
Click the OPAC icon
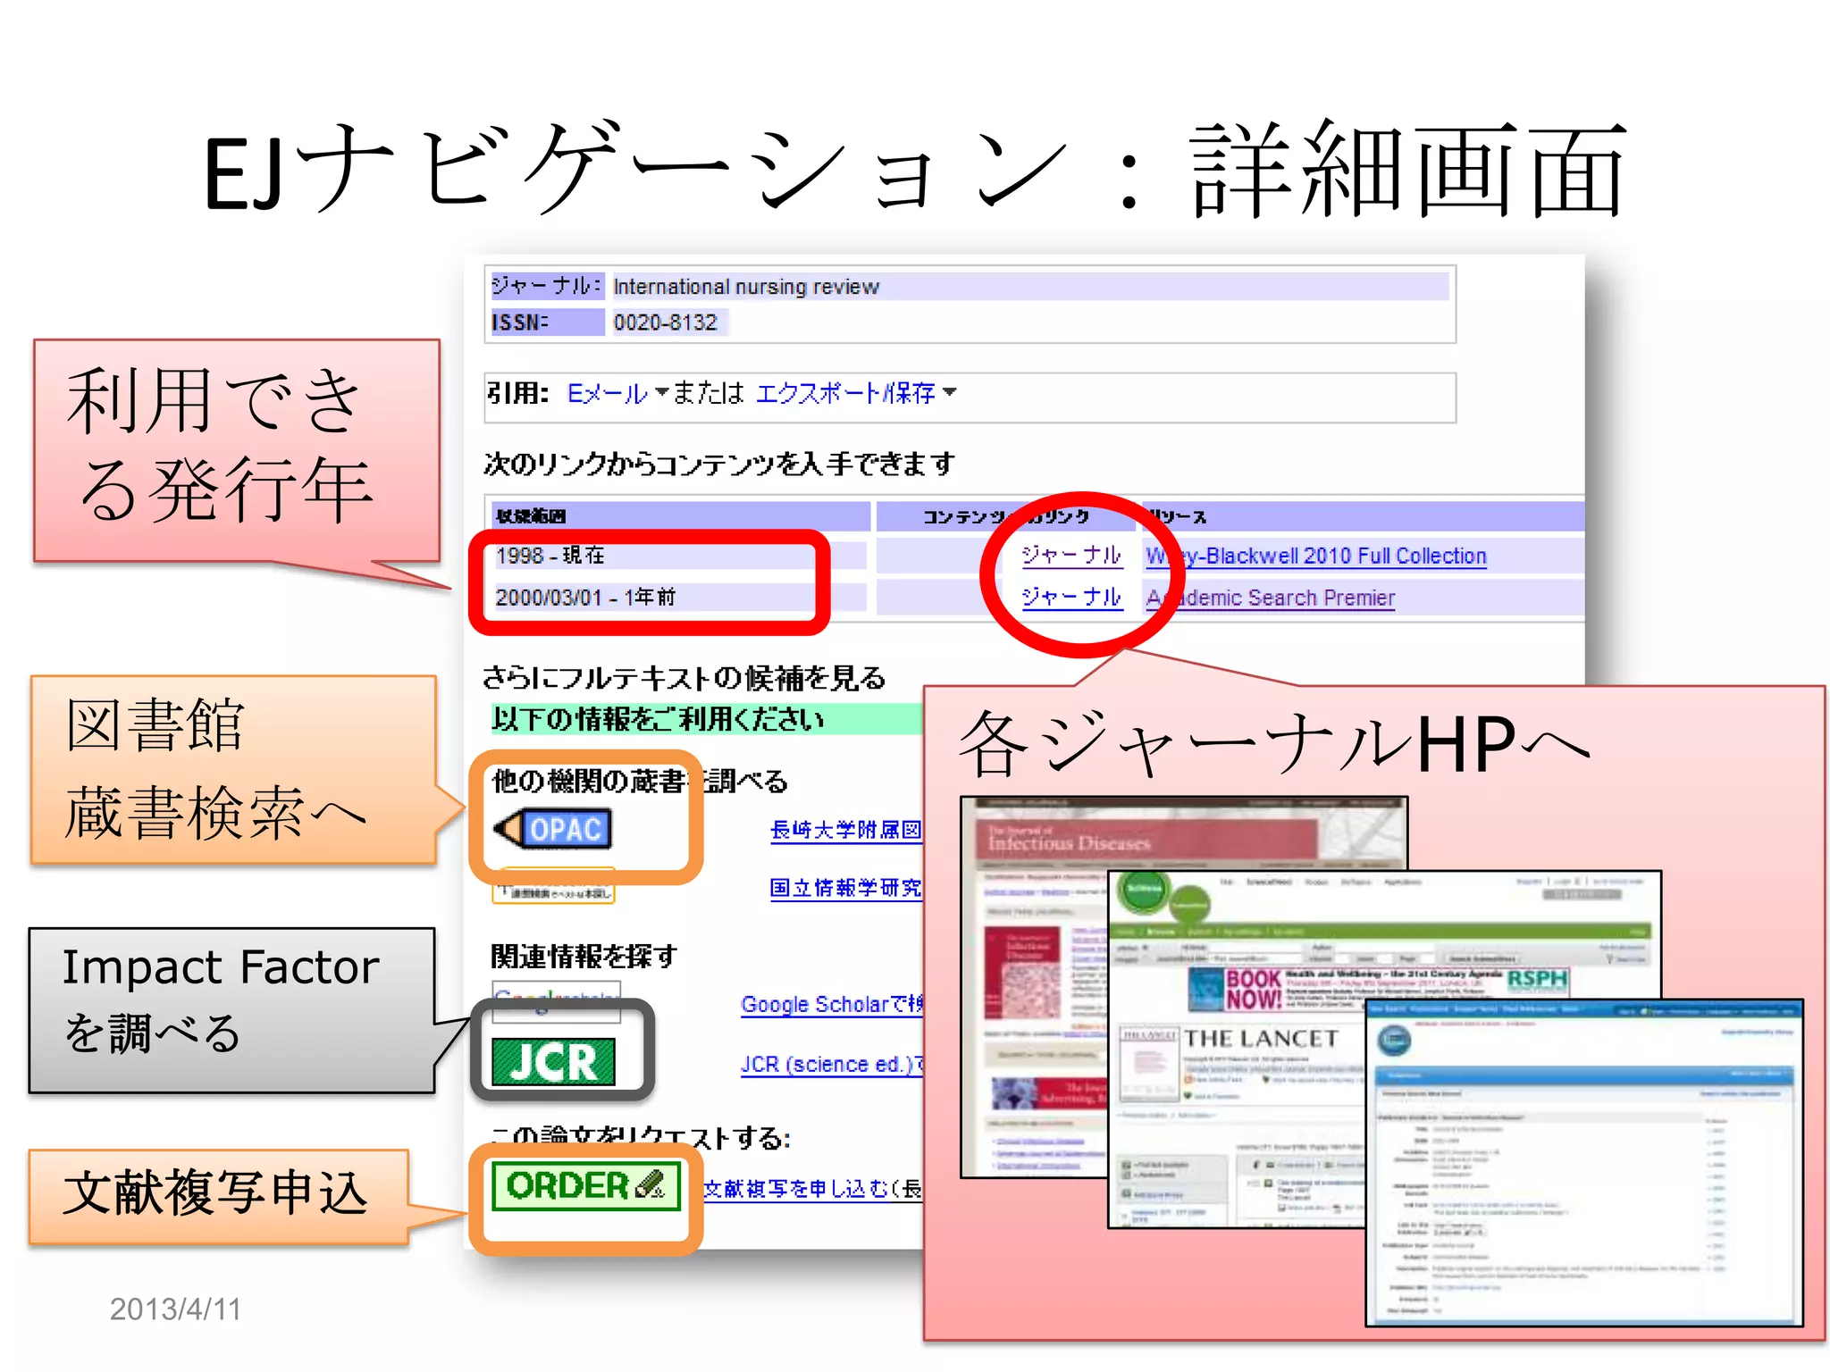click(553, 828)
